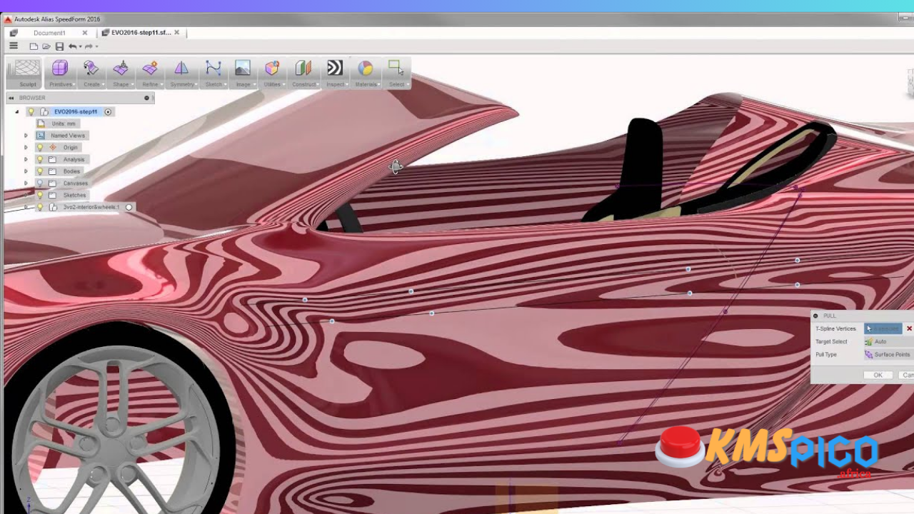
Task: Click the Origin label in browser
Action: tap(70, 148)
